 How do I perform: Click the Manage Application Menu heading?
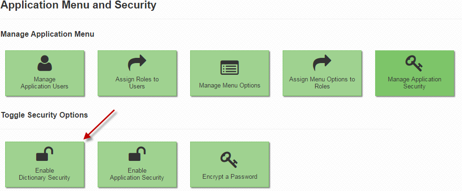coord(47,34)
